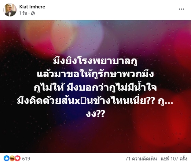191x163 pixels.
Task: Open Kiat Imhere's profile picture
Action: coord(10,10)
